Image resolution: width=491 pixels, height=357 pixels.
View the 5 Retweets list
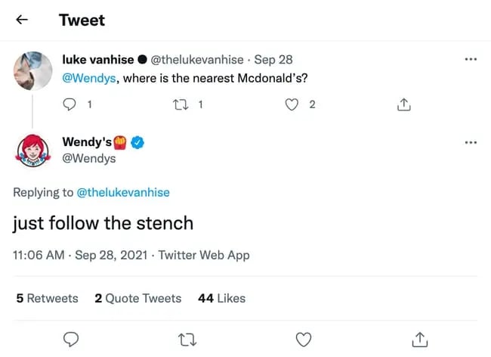coord(47,298)
